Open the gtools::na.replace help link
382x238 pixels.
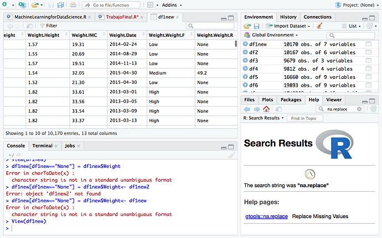[x=266, y=216]
